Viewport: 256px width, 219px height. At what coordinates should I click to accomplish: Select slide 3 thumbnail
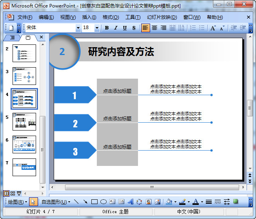click(24, 76)
